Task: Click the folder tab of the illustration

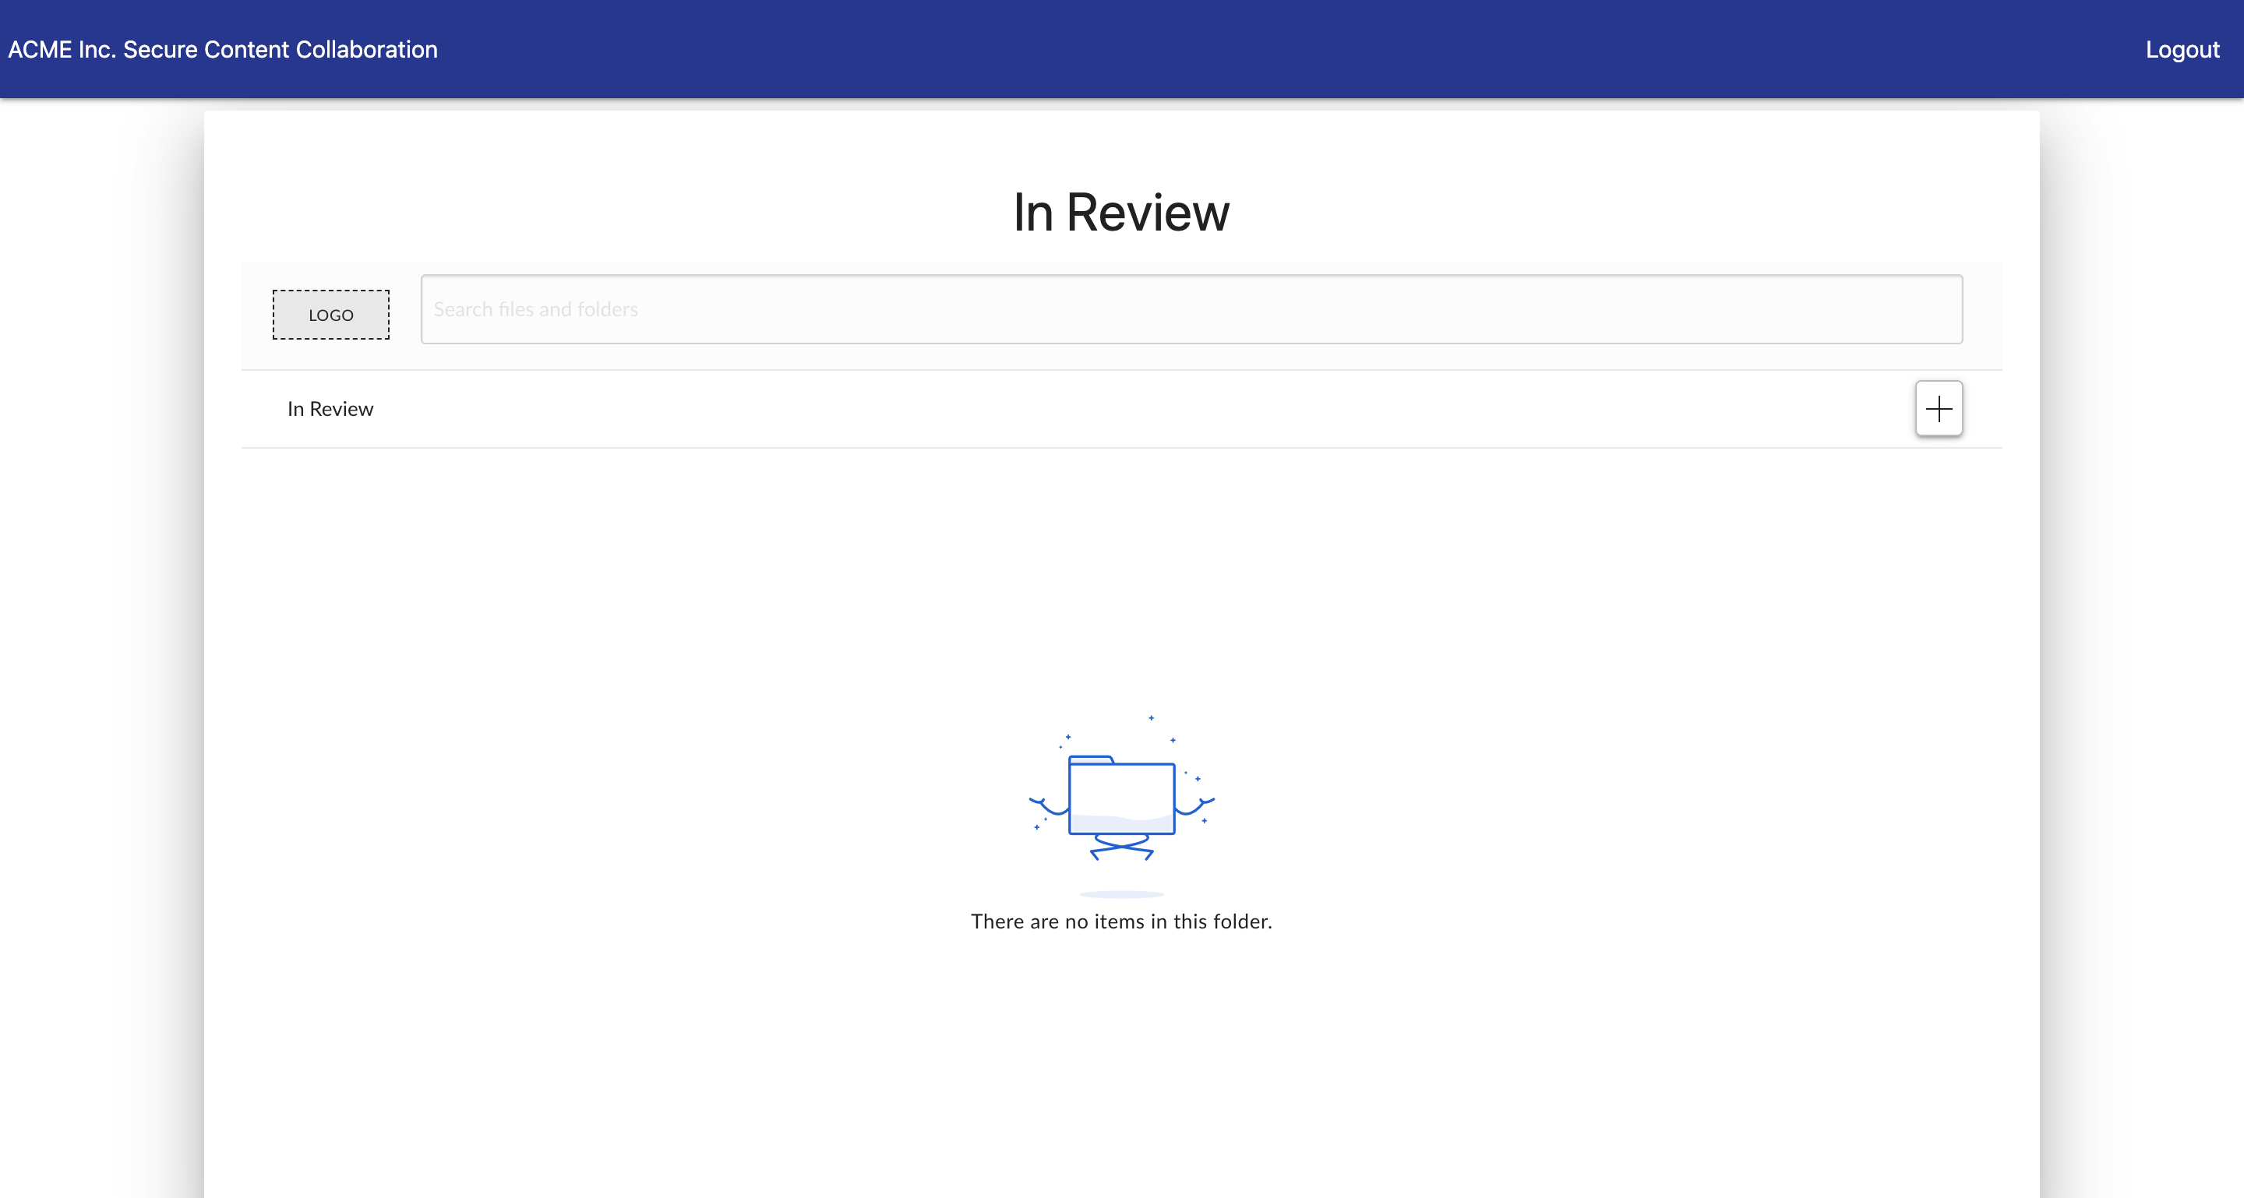Action: [x=1091, y=759]
